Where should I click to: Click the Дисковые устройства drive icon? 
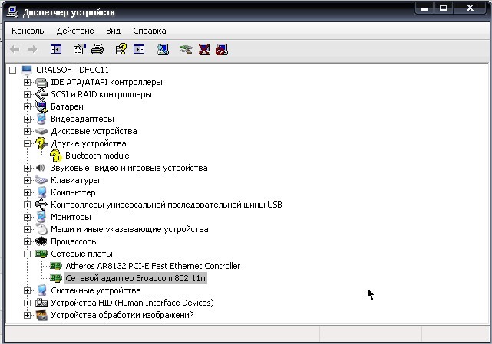pos(41,131)
